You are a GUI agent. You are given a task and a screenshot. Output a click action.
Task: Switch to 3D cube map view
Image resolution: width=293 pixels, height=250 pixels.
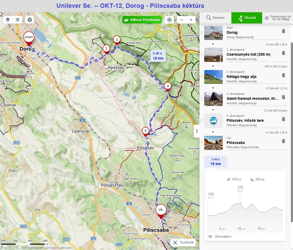30,20
